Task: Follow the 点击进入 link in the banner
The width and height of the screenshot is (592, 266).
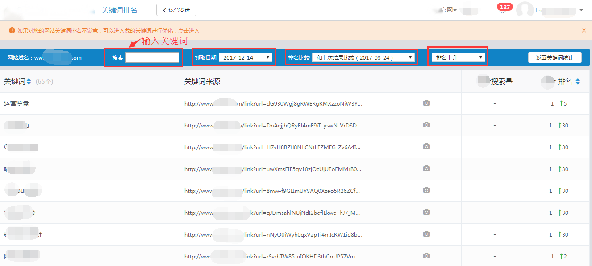Action: pyautogui.click(x=189, y=31)
